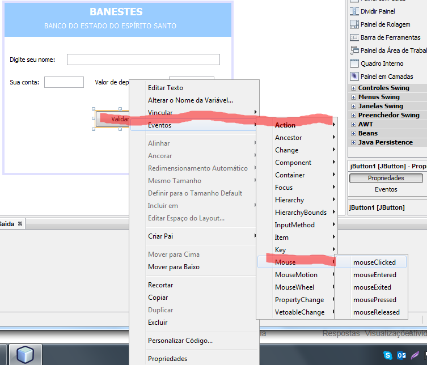Select the Barra de Ferramentas palette icon
This screenshot has height=365, width=427.
coord(354,37)
